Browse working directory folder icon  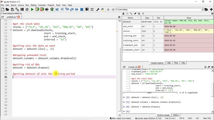point(206,9)
